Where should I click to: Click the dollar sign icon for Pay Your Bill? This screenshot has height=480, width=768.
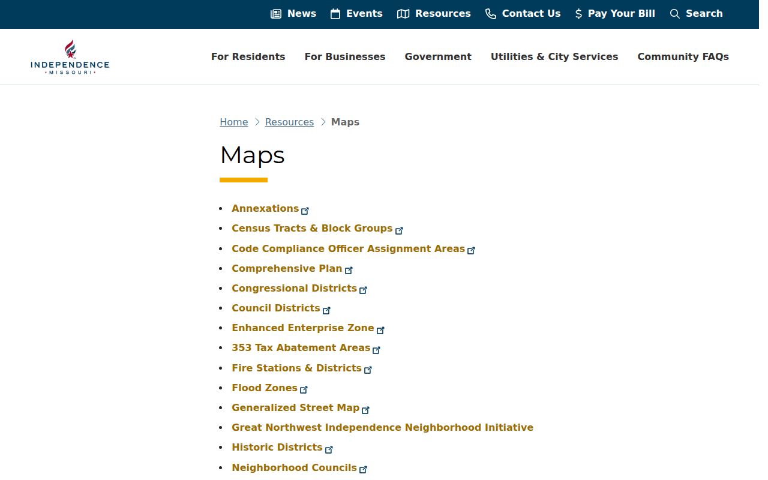[x=578, y=14]
